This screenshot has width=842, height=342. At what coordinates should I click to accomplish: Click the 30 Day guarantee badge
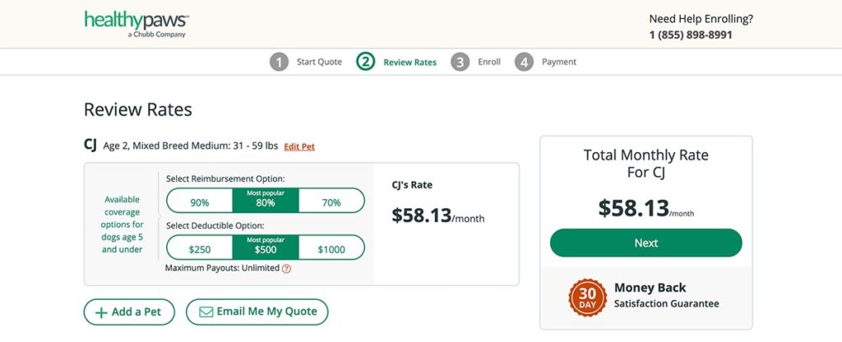(x=587, y=298)
